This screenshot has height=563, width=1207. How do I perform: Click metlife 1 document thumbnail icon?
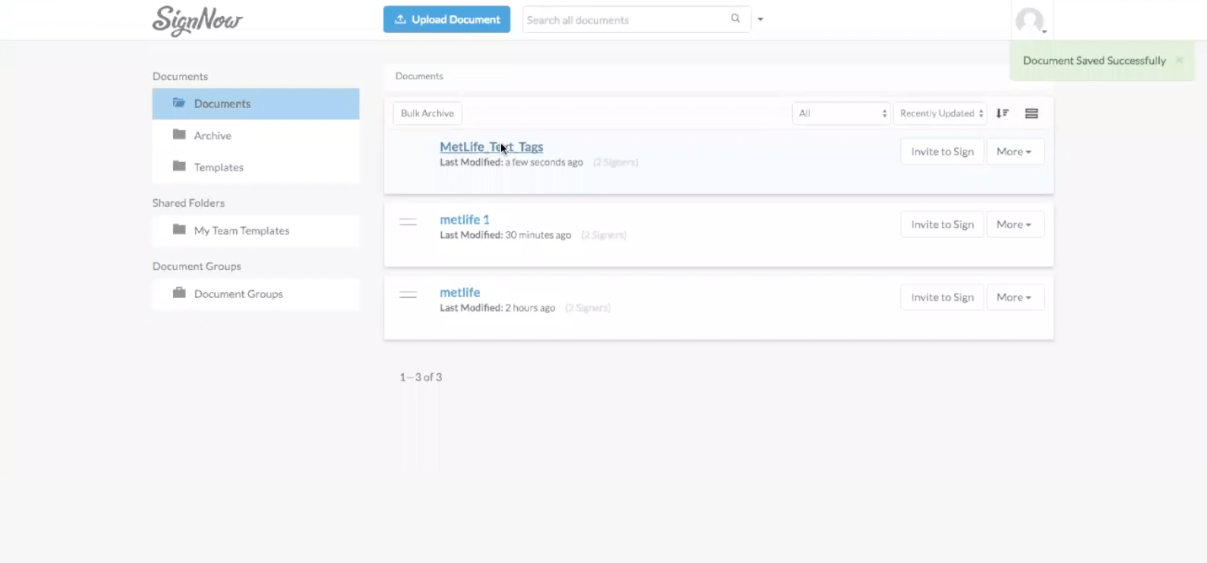pos(408,223)
